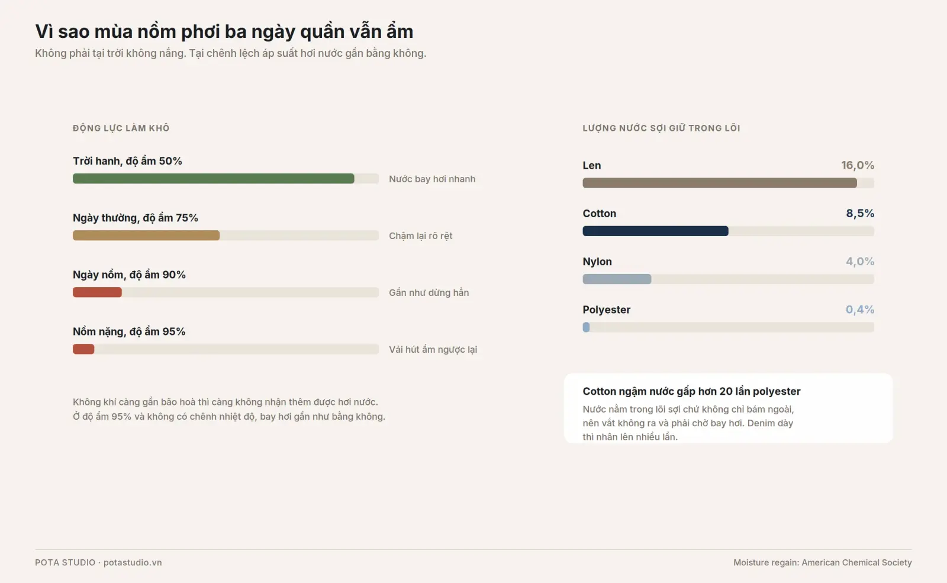Viewport: 947px width, 583px height.
Task: Click the Gần như dừng hẳn label
Action: tap(429, 292)
